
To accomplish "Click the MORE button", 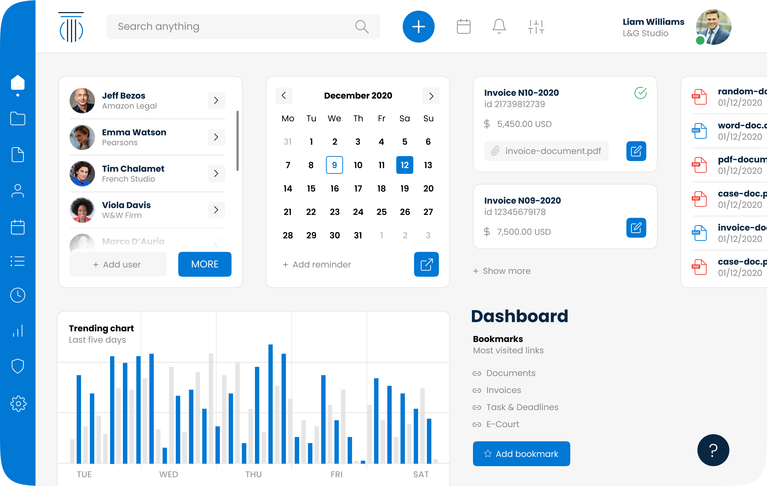I will [205, 264].
